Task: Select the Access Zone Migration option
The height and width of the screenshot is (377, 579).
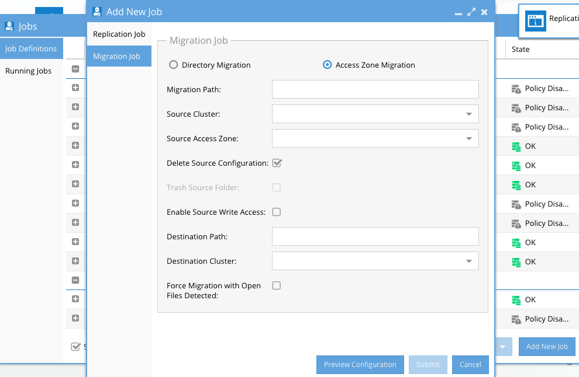Action: tap(328, 65)
